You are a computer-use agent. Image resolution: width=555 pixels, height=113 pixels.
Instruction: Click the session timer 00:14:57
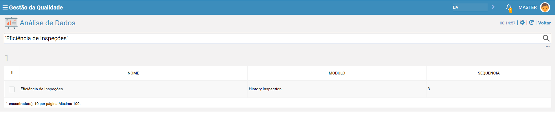coord(508,23)
